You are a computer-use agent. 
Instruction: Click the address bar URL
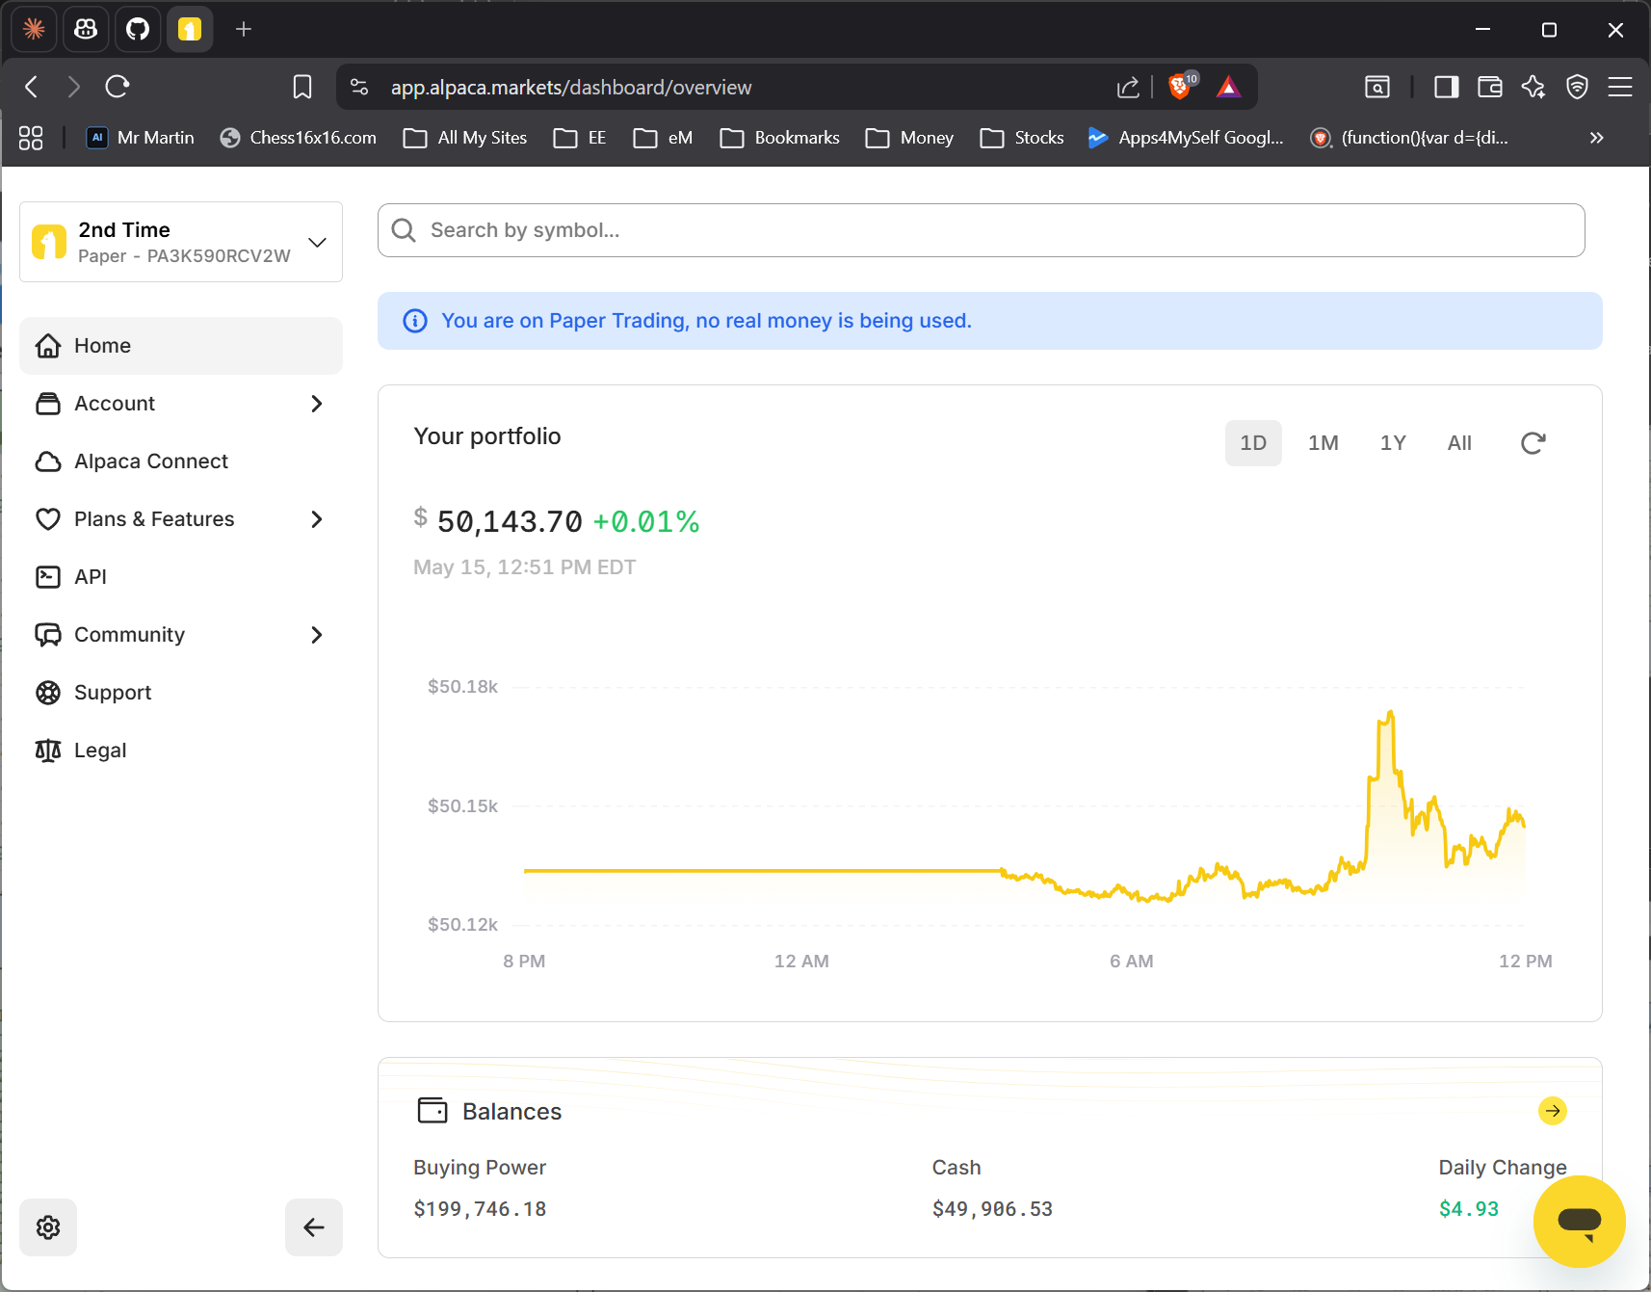(x=571, y=88)
